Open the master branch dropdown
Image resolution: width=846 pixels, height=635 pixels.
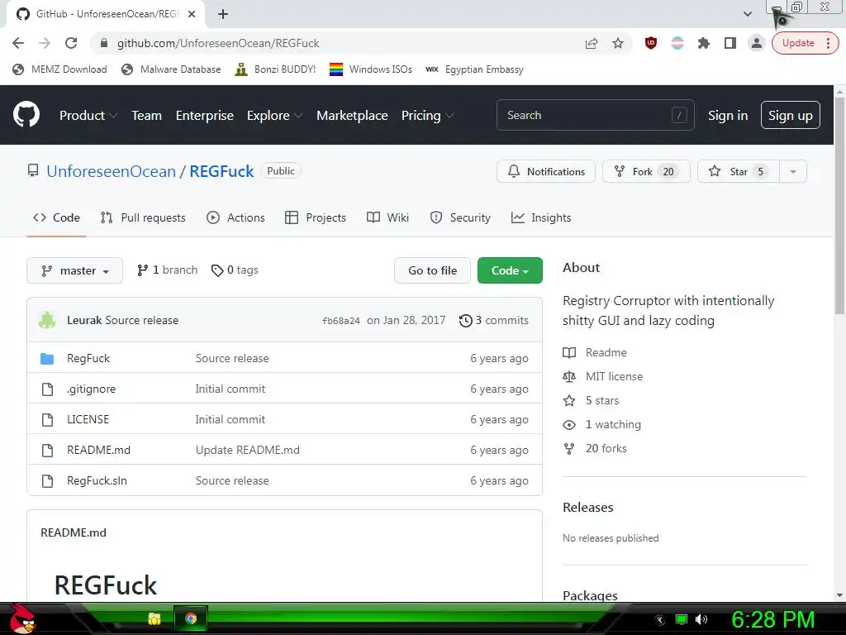click(74, 270)
